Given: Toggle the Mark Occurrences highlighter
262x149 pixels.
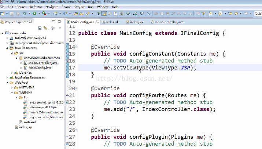Looking at the screenshot, I should 104,13.
